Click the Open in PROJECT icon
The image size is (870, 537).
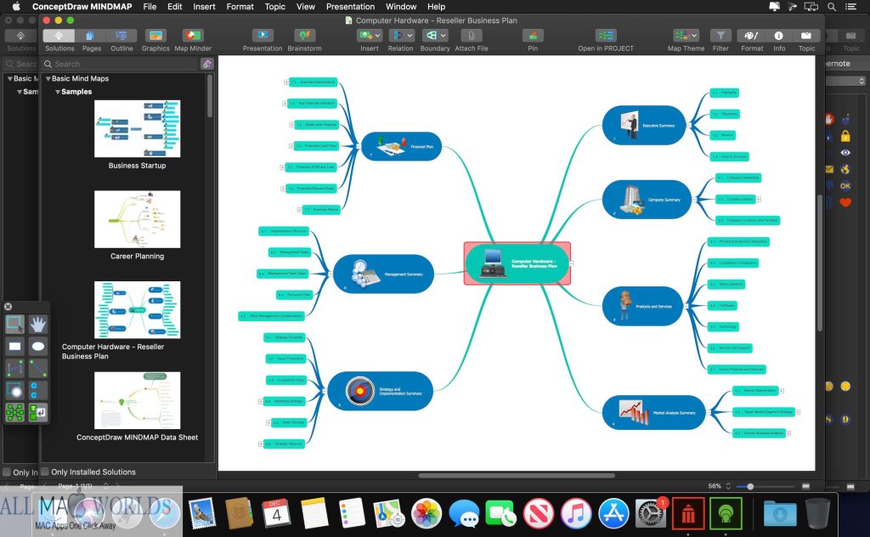(x=606, y=36)
